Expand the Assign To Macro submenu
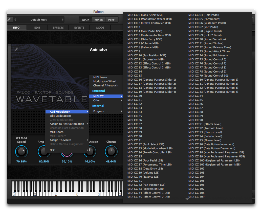The height and width of the screenshot is (213, 262). point(67,140)
